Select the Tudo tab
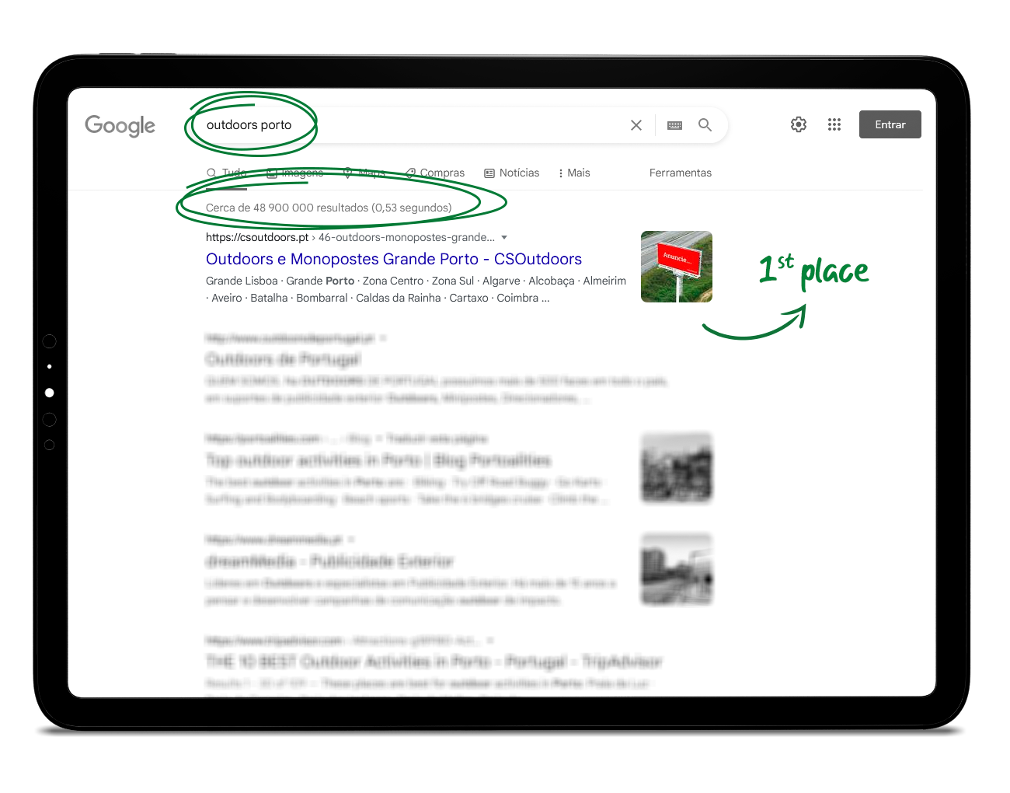Viewport: 1010px width, 793px height. point(227,173)
